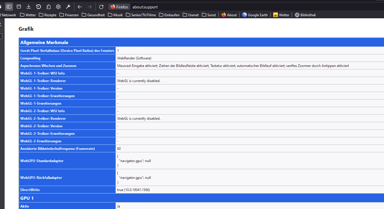Open the About bookmark with Firefox logo
This screenshot has height=209, width=384.
pyautogui.click(x=229, y=15)
